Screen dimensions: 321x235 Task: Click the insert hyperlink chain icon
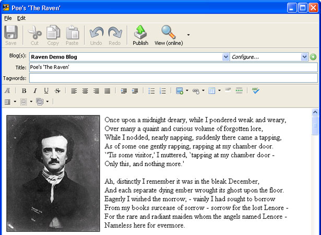196,91
